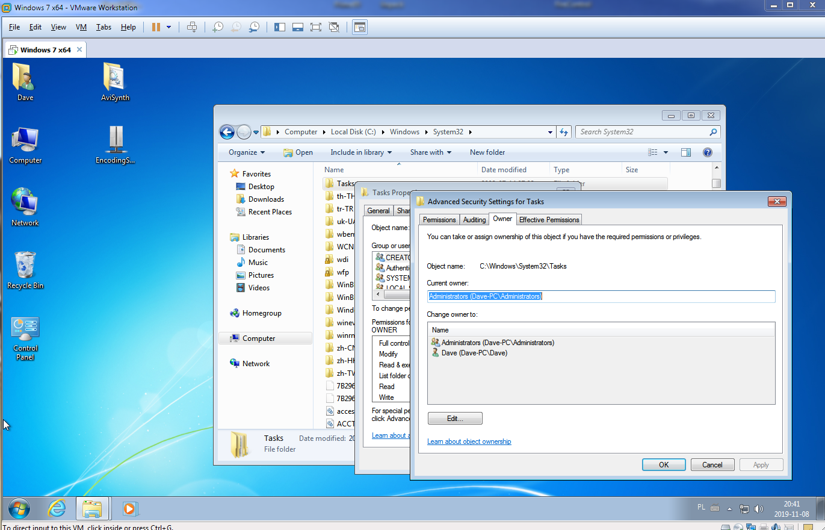Click Open in Explorer command bar
The width and height of the screenshot is (825, 530).
coord(298,152)
